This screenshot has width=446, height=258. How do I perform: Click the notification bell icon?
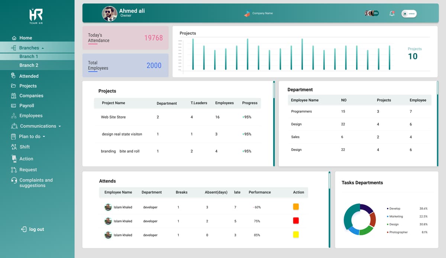tap(392, 14)
